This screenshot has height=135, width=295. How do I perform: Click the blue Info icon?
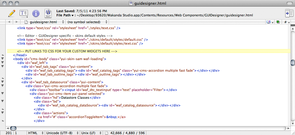pos(36,13)
